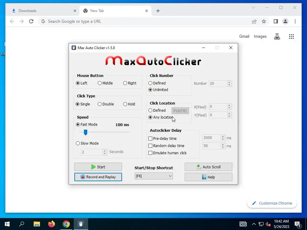The height and width of the screenshot is (230, 307).
Task: Select Unlimited click number
Action: point(158,90)
